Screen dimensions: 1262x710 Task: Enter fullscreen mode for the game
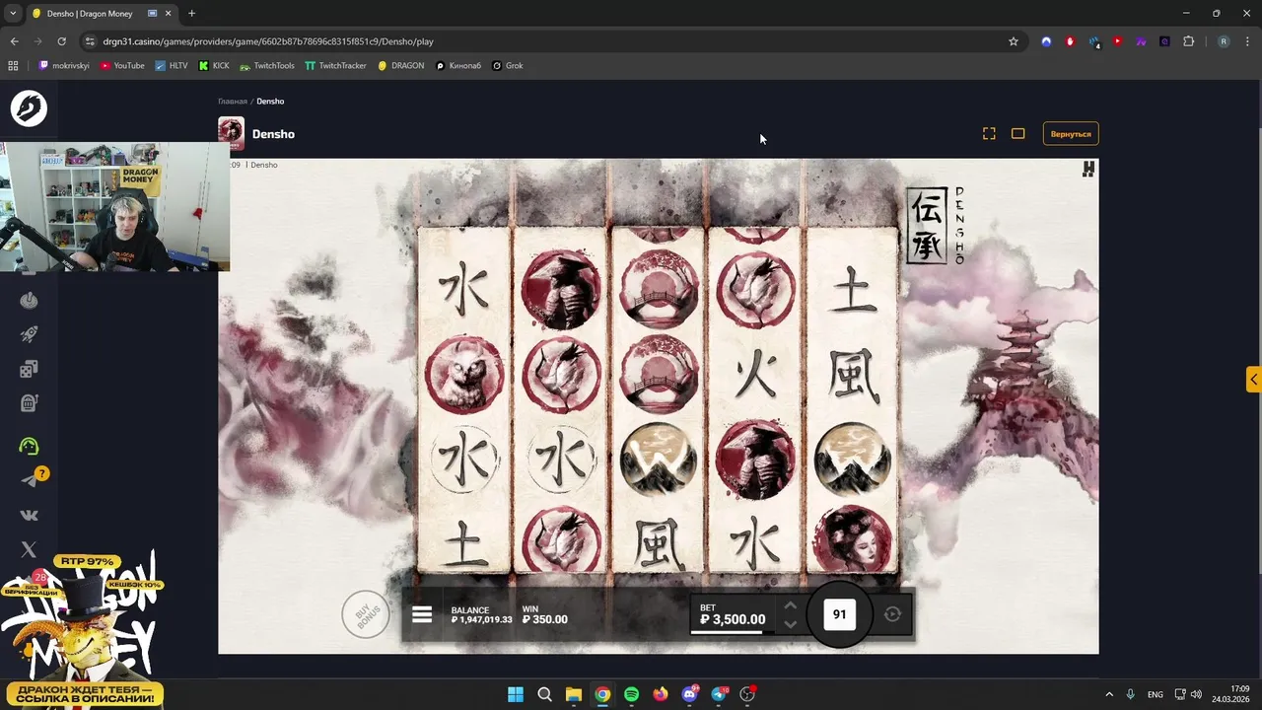(989, 134)
